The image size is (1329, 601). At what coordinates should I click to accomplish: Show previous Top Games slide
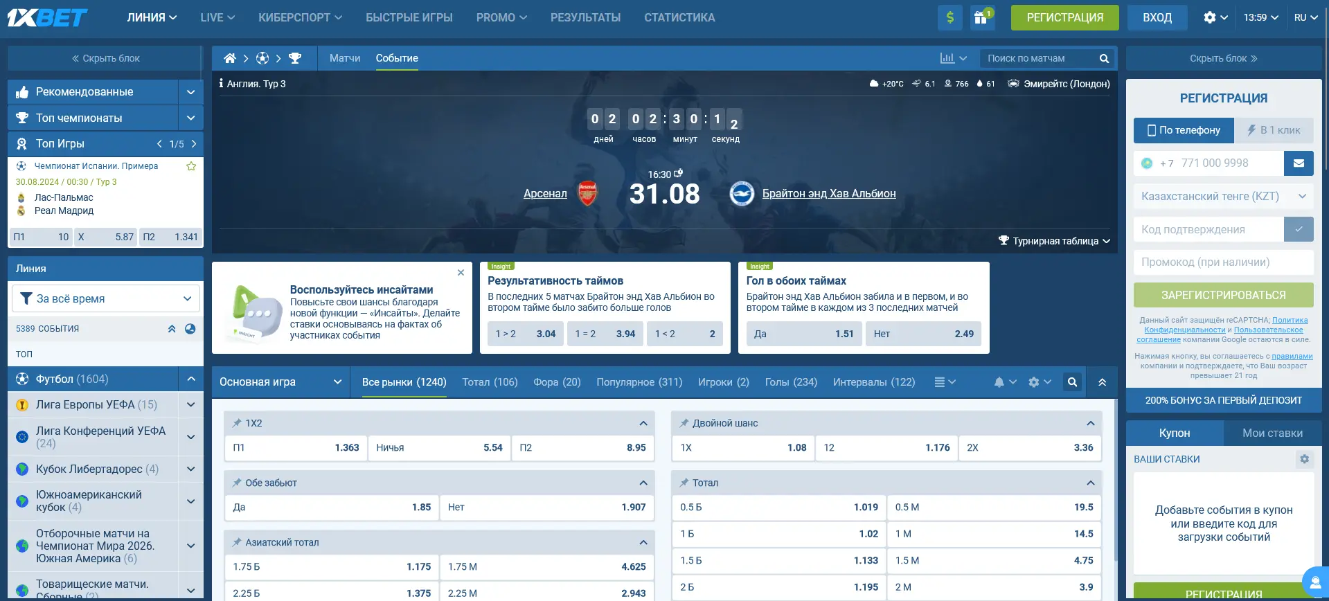pos(160,144)
